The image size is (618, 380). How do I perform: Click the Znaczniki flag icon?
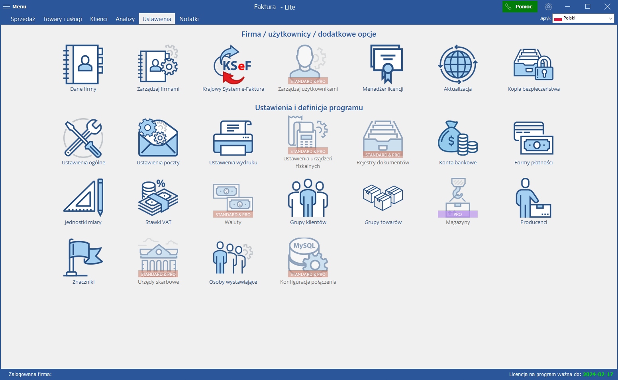coord(83,257)
